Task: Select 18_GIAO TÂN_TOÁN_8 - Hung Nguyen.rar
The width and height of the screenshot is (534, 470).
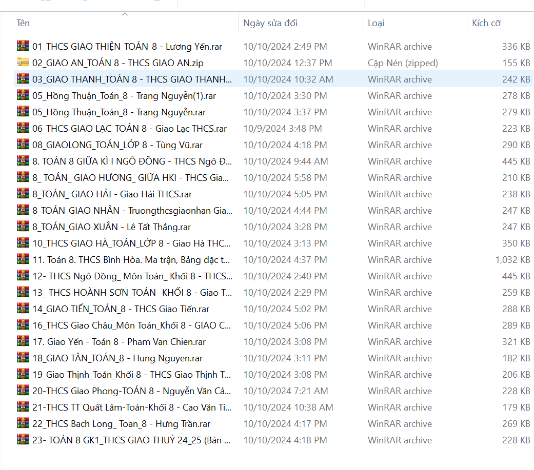Action: (117, 358)
